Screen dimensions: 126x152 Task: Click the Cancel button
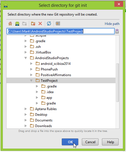(90, 142)
